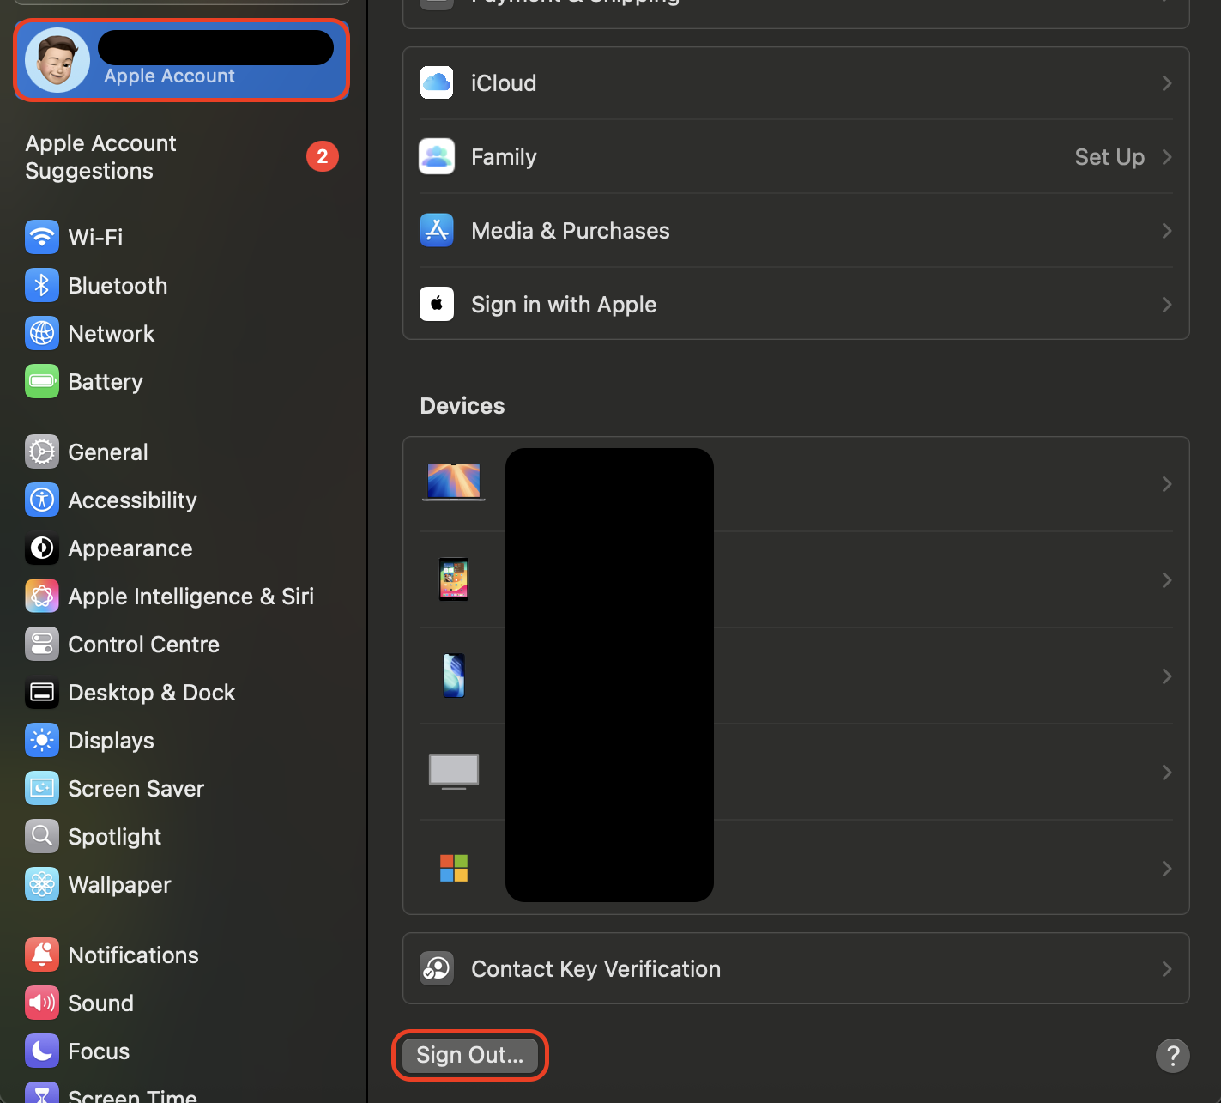Open Apple Intelligence & Siri settings
This screenshot has height=1103, width=1221.
point(190,596)
